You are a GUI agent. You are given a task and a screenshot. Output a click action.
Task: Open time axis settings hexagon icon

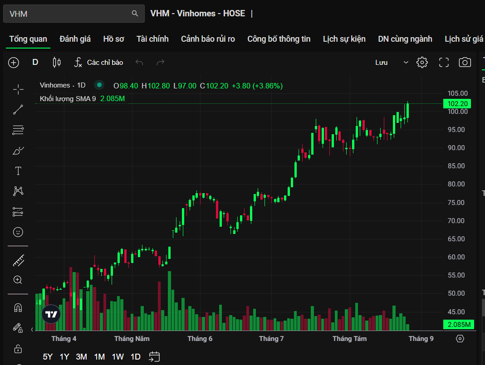tap(460, 339)
